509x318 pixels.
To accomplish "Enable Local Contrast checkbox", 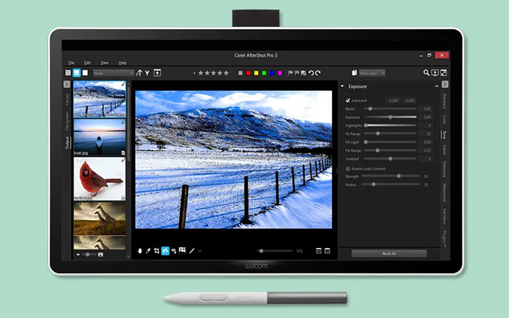I will click(x=348, y=168).
